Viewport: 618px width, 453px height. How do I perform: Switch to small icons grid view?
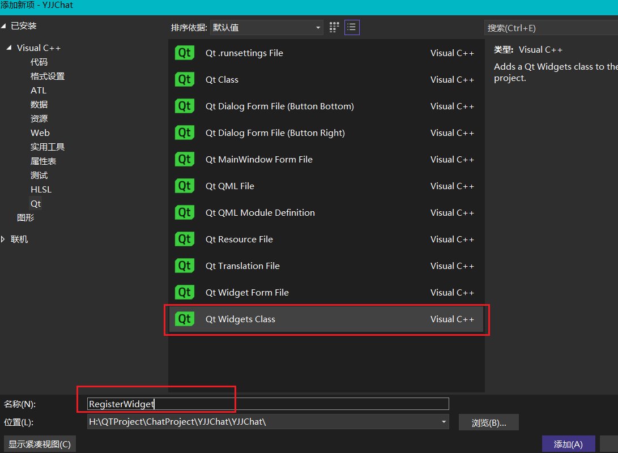[x=334, y=27]
